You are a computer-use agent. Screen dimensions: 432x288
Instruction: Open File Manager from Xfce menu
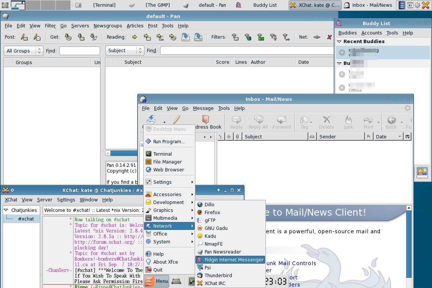[169, 162]
